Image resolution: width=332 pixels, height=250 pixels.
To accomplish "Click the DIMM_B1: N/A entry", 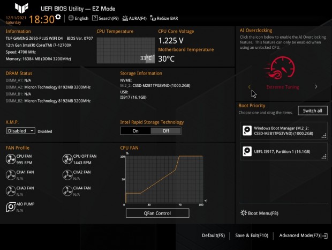I will (x=18, y=94).
